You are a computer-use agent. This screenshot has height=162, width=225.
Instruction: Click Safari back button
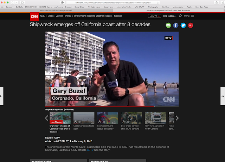[12, 2]
